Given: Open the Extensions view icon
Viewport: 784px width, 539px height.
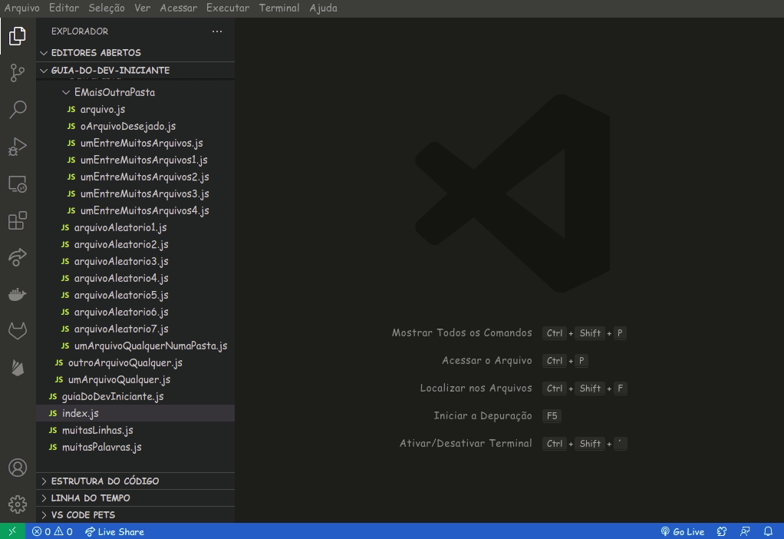Looking at the screenshot, I should coord(17,221).
